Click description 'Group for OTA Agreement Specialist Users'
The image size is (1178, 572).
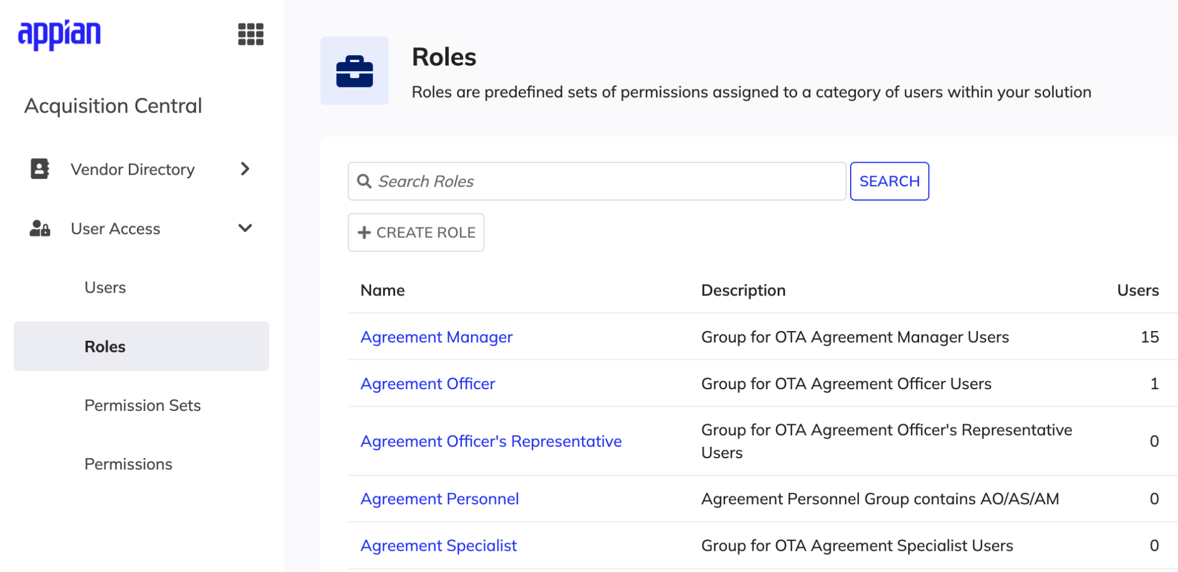[x=857, y=546]
